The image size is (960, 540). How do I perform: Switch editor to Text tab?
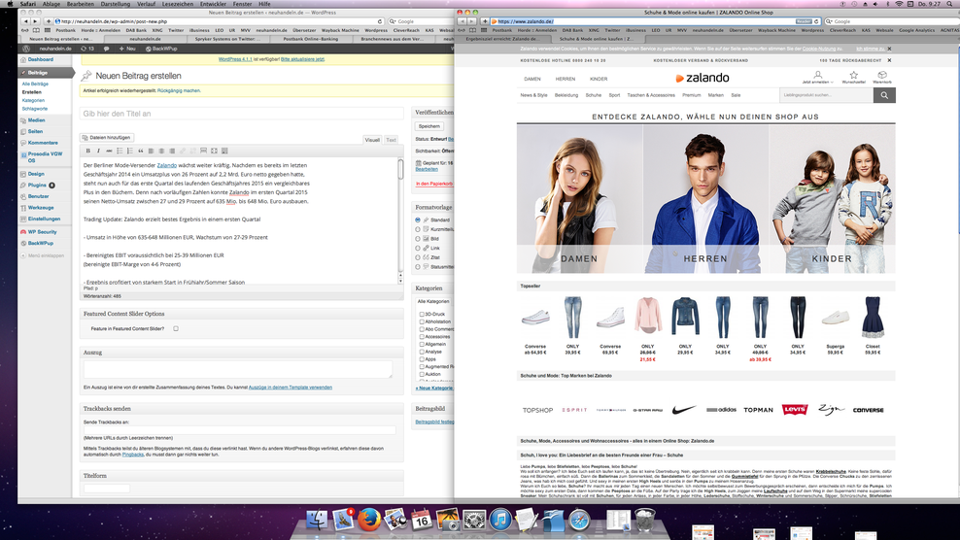pos(391,140)
